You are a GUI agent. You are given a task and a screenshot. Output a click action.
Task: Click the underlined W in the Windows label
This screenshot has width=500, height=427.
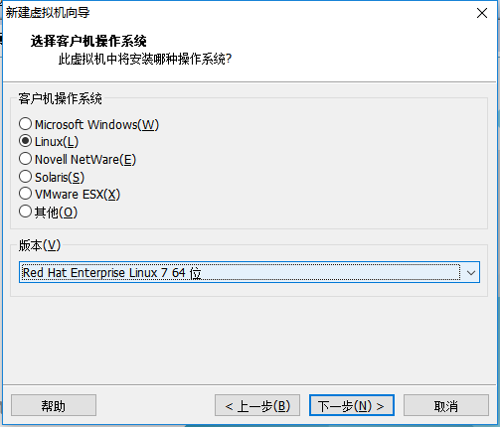148,125
